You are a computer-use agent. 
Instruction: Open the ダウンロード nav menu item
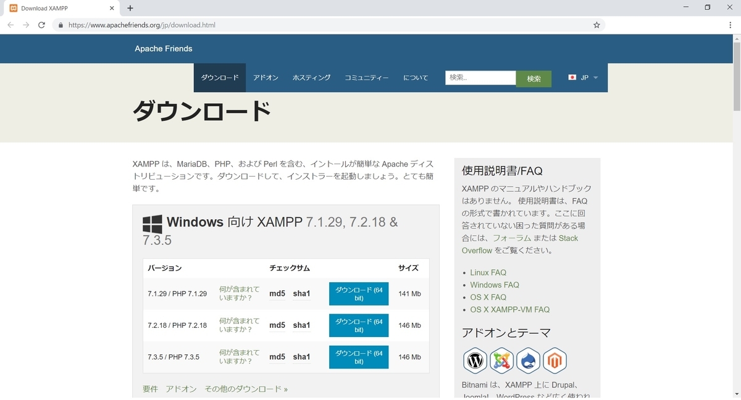pyautogui.click(x=220, y=78)
